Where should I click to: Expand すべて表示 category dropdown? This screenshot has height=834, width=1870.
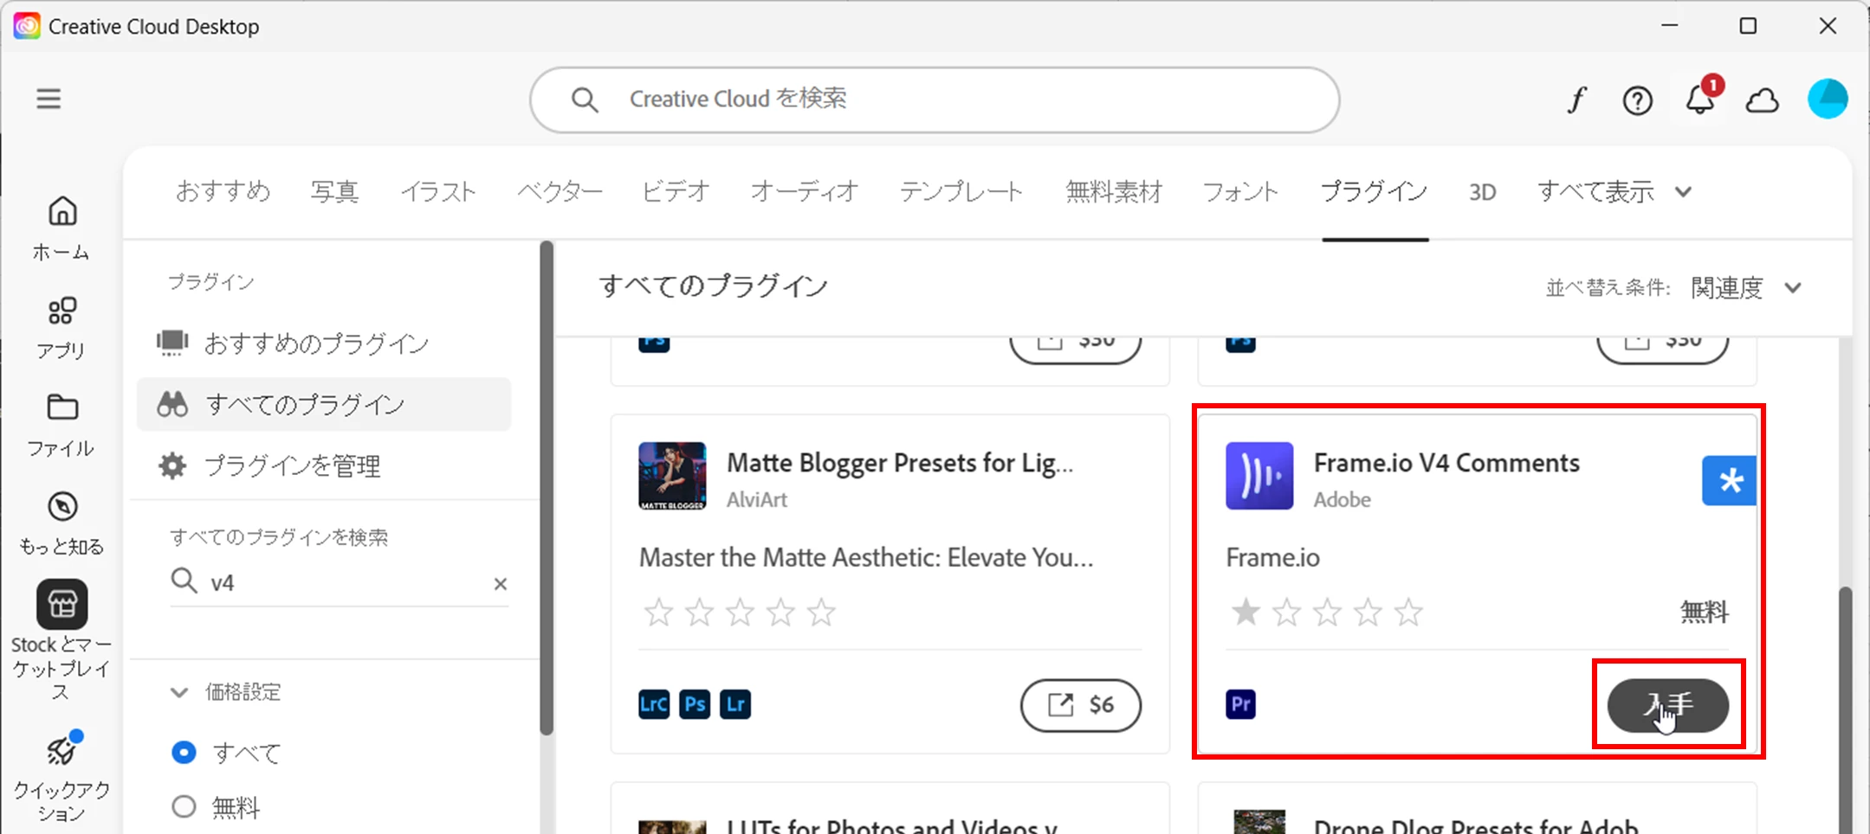click(x=1614, y=191)
